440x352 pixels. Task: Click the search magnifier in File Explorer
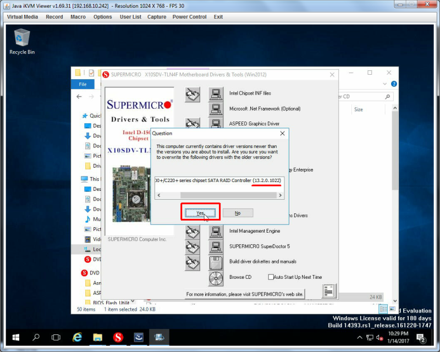[x=388, y=97]
